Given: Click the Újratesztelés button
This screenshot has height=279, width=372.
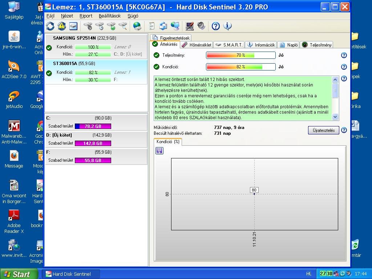Looking at the screenshot, I should click(324, 130).
